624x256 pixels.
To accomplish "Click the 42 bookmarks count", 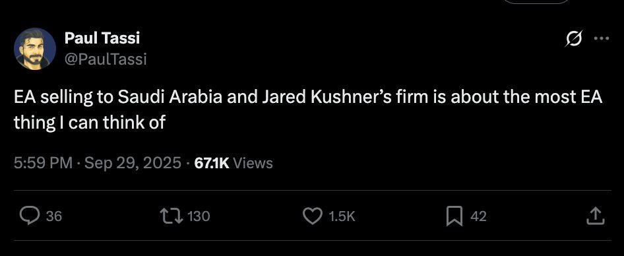I will point(478,216).
